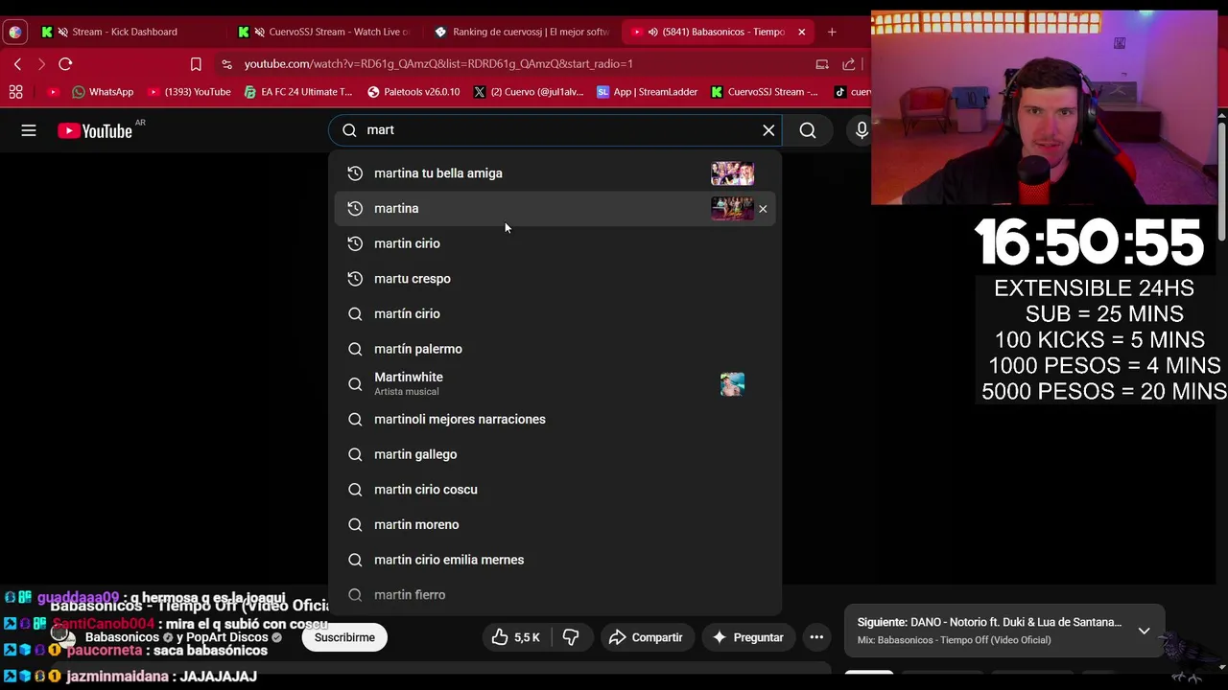The height and width of the screenshot is (690, 1228).
Task: Reload the page with the refresh icon
Action: (65, 64)
